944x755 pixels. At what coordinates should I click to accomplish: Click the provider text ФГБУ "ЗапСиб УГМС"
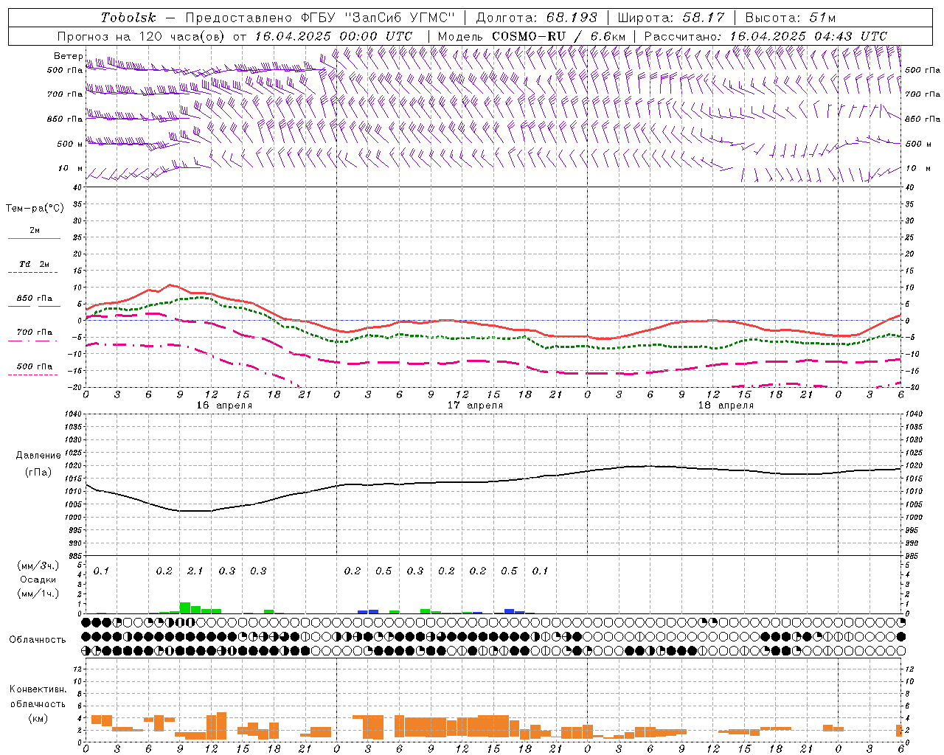(x=378, y=18)
